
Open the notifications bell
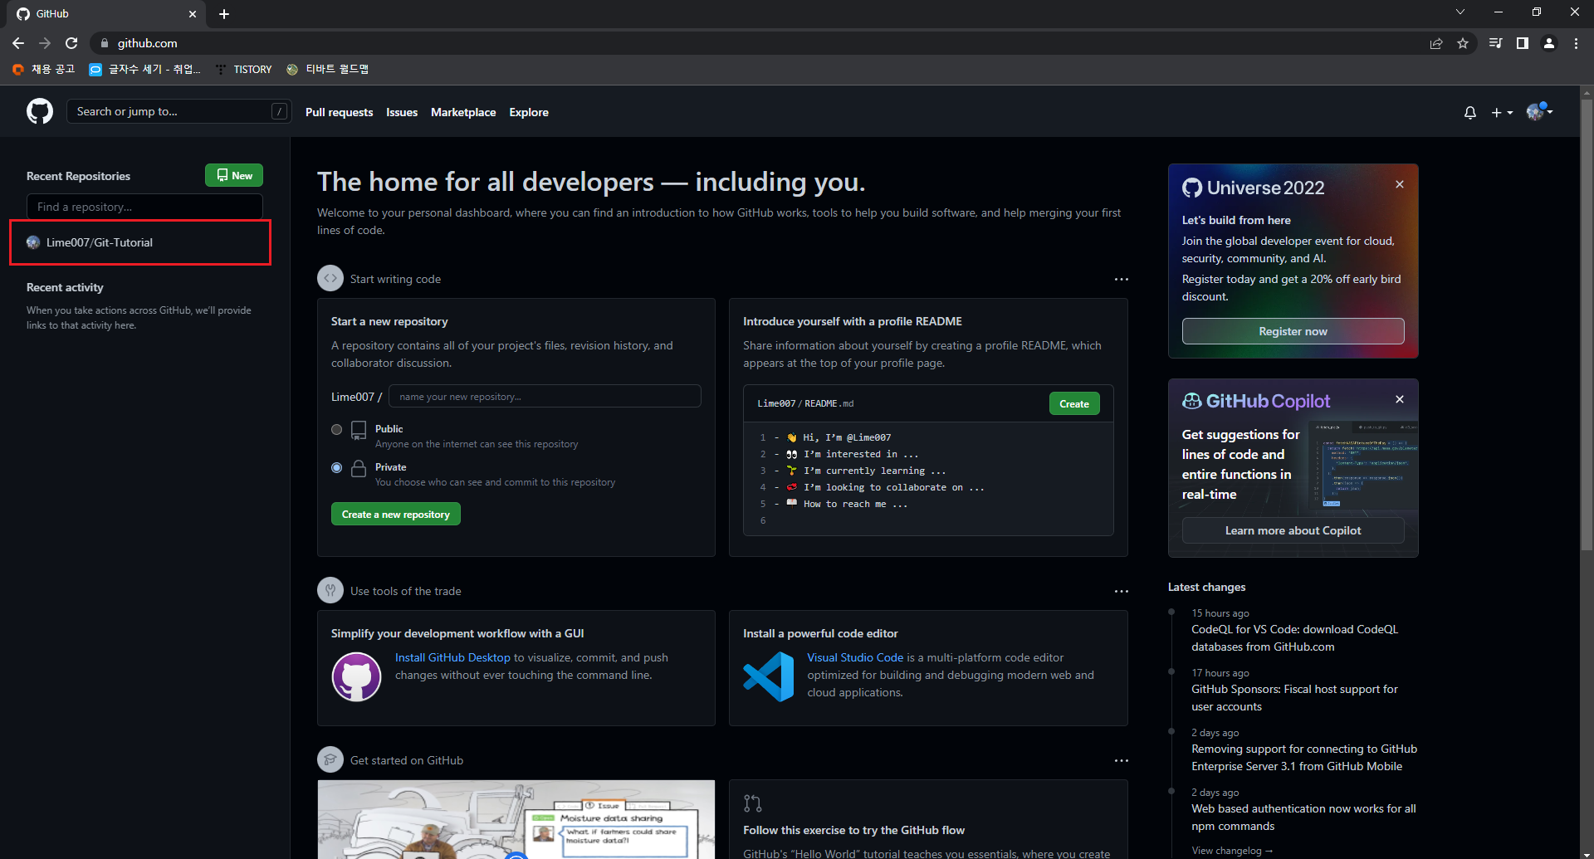click(1469, 112)
